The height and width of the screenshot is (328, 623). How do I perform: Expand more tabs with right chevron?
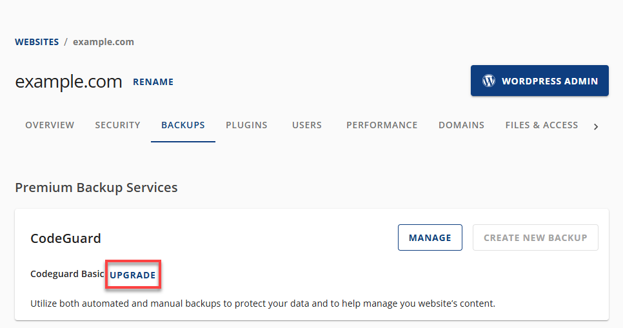595,127
